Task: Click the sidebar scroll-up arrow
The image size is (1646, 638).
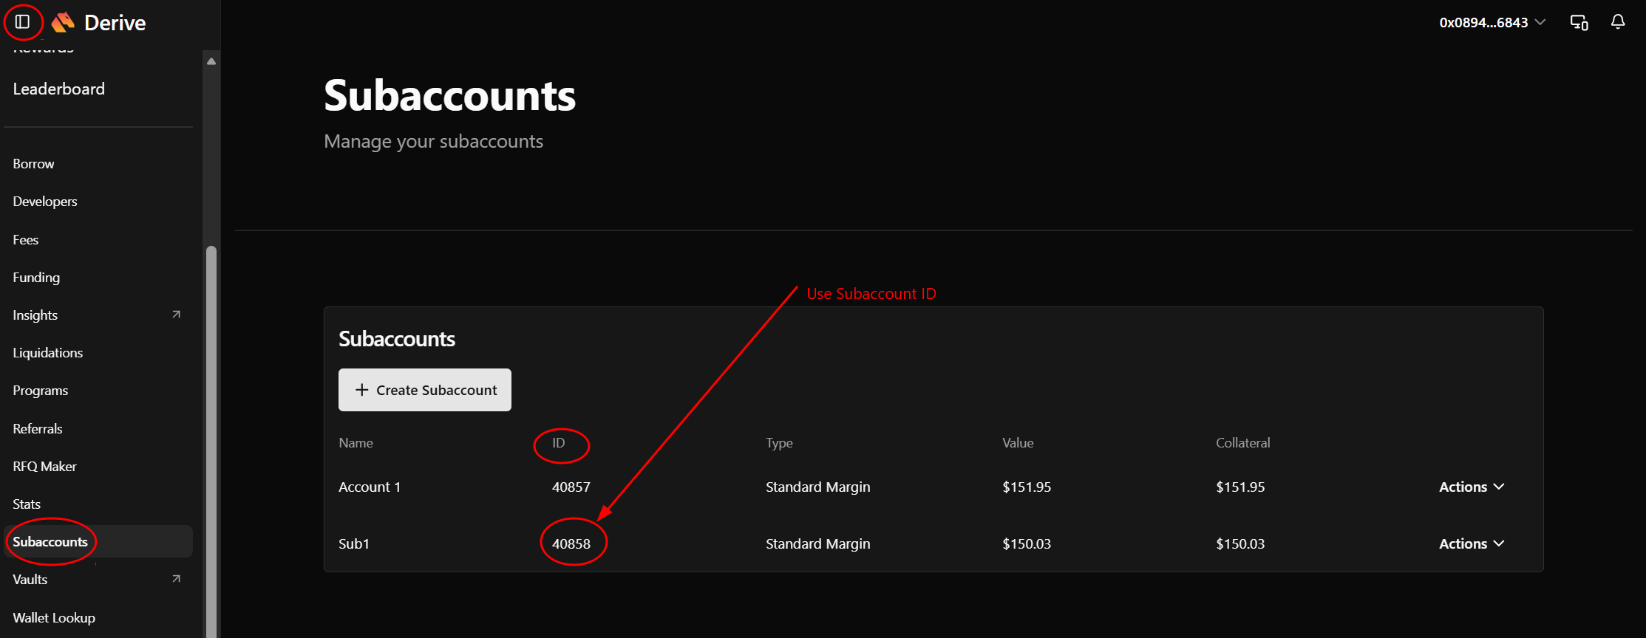Action: click(211, 61)
